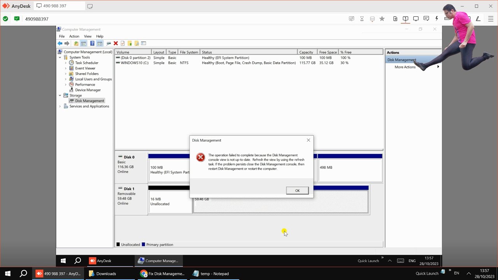The image size is (498, 280).
Task: Expand Local Users and Groups node arrow
Action: (x=66, y=79)
